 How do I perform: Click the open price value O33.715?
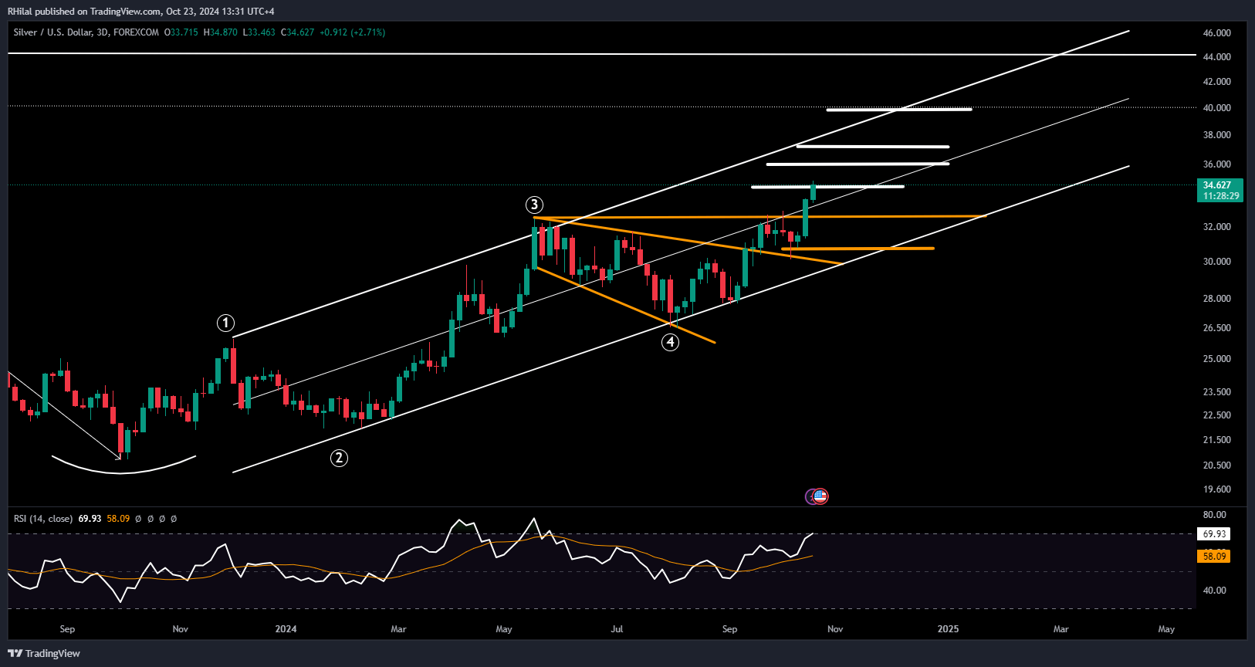(x=181, y=32)
